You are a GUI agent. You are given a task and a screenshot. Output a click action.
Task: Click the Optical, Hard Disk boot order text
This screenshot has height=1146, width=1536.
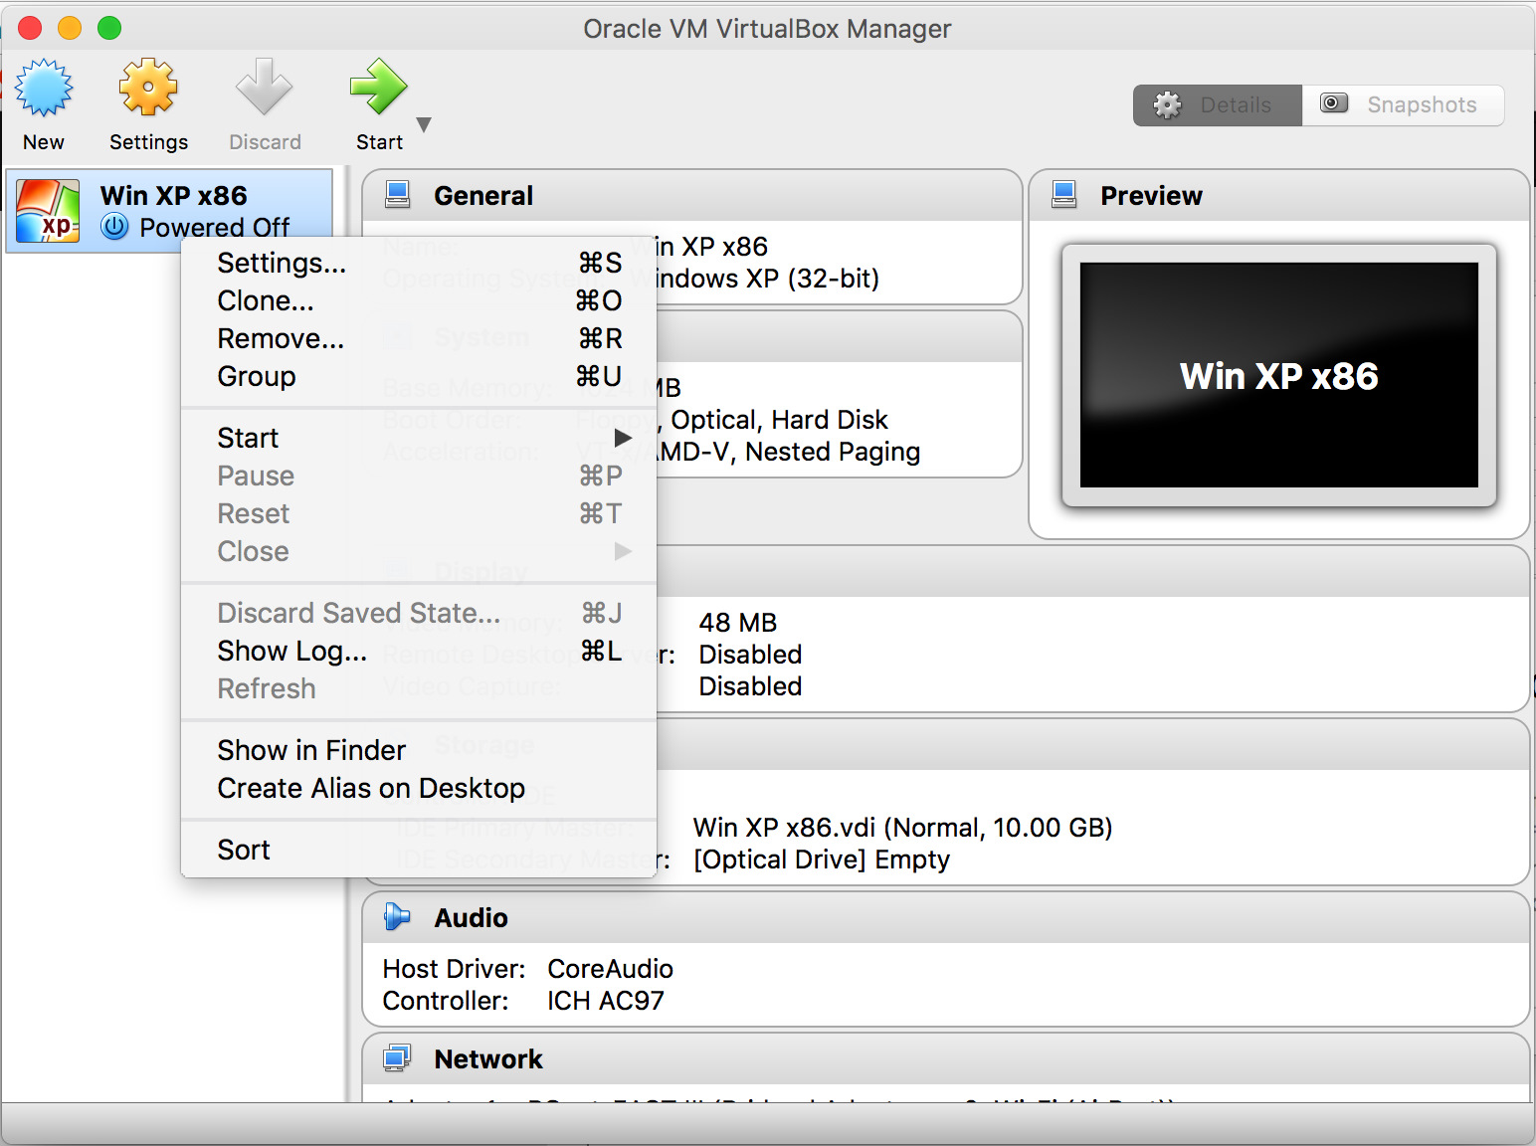(x=779, y=420)
